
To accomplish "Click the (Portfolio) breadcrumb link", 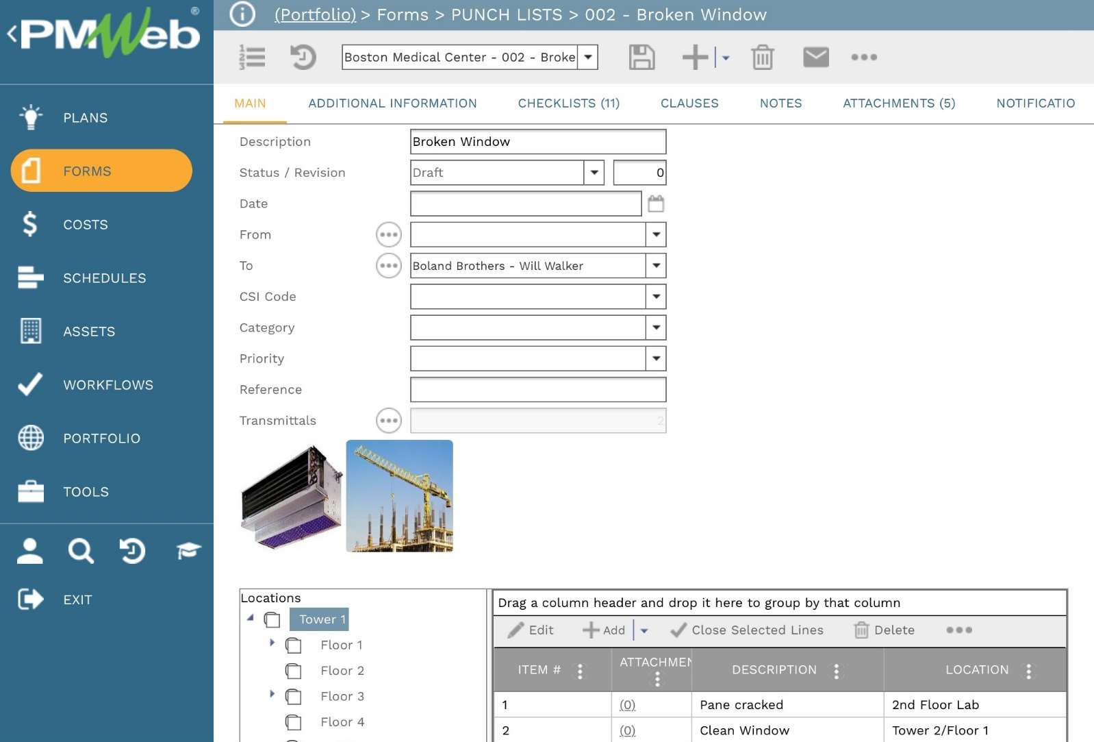I will (x=315, y=15).
